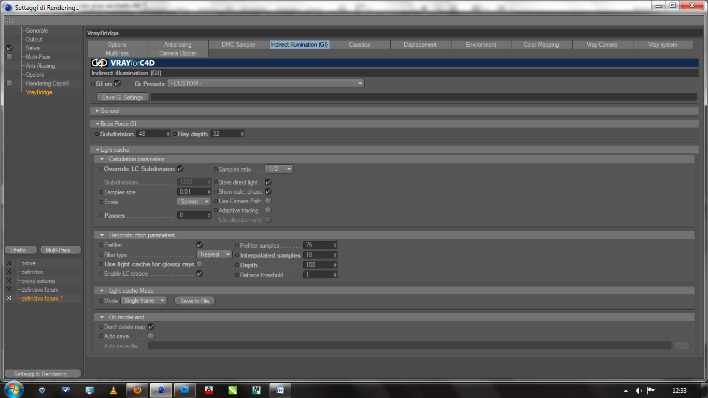The image size is (708, 398).
Task: Click the keyframe dot beside Samples ratio
Action: tap(216, 169)
